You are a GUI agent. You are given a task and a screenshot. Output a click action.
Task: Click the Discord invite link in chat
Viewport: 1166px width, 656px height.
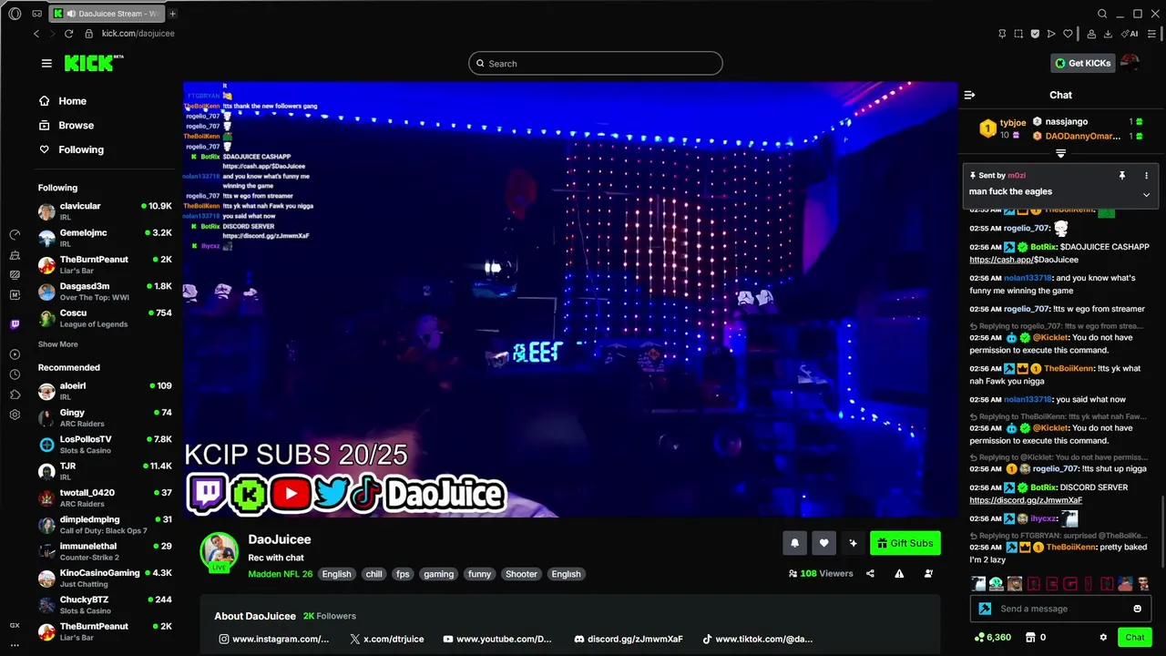(x=1026, y=500)
